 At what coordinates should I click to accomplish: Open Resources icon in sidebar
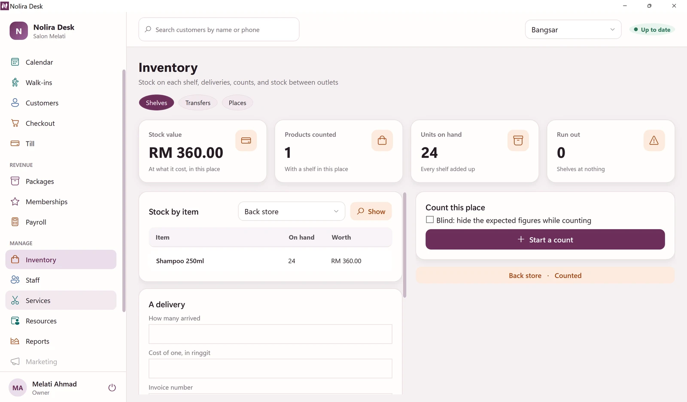pos(15,320)
